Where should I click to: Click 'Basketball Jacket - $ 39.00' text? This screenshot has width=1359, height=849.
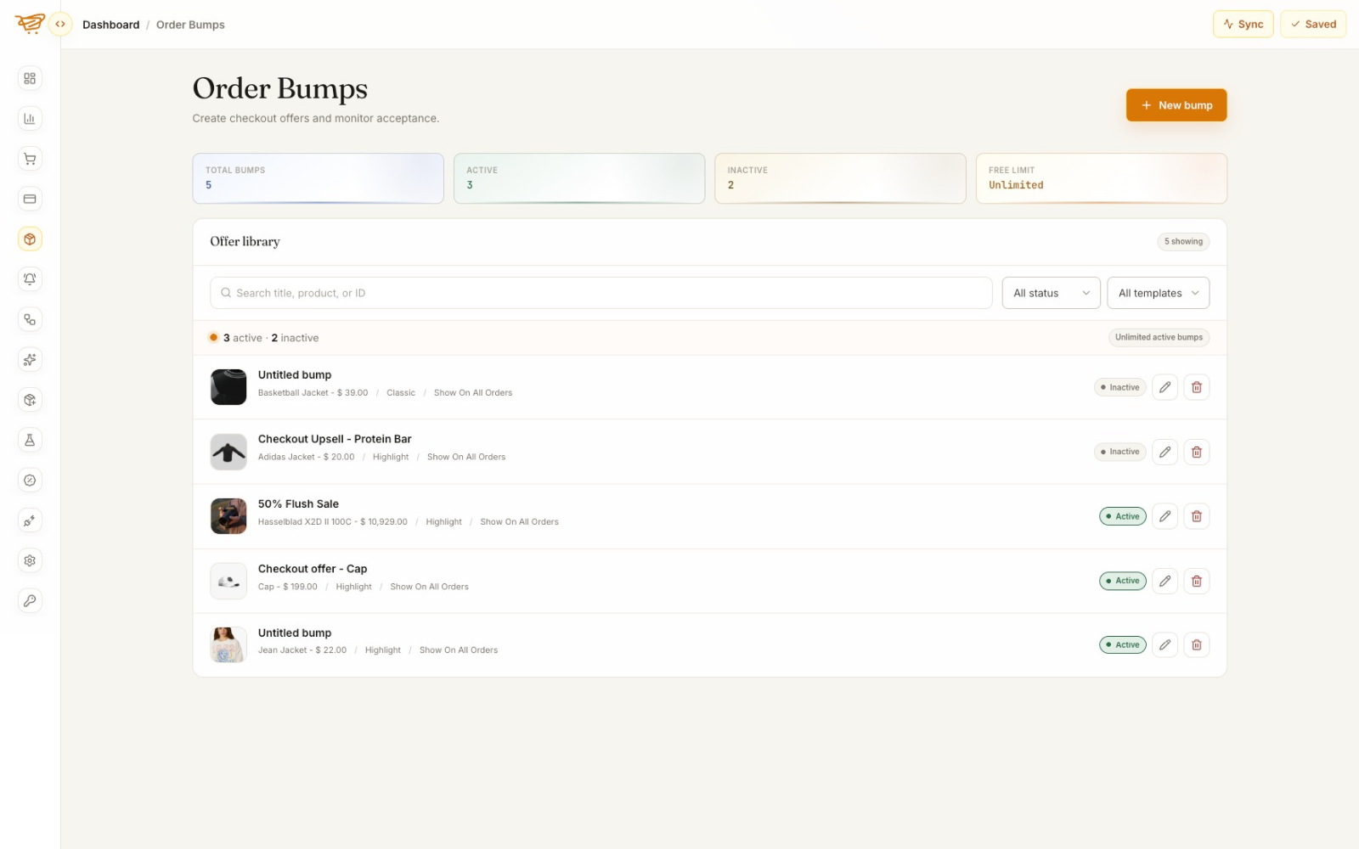pyautogui.click(x=313, y=393)
